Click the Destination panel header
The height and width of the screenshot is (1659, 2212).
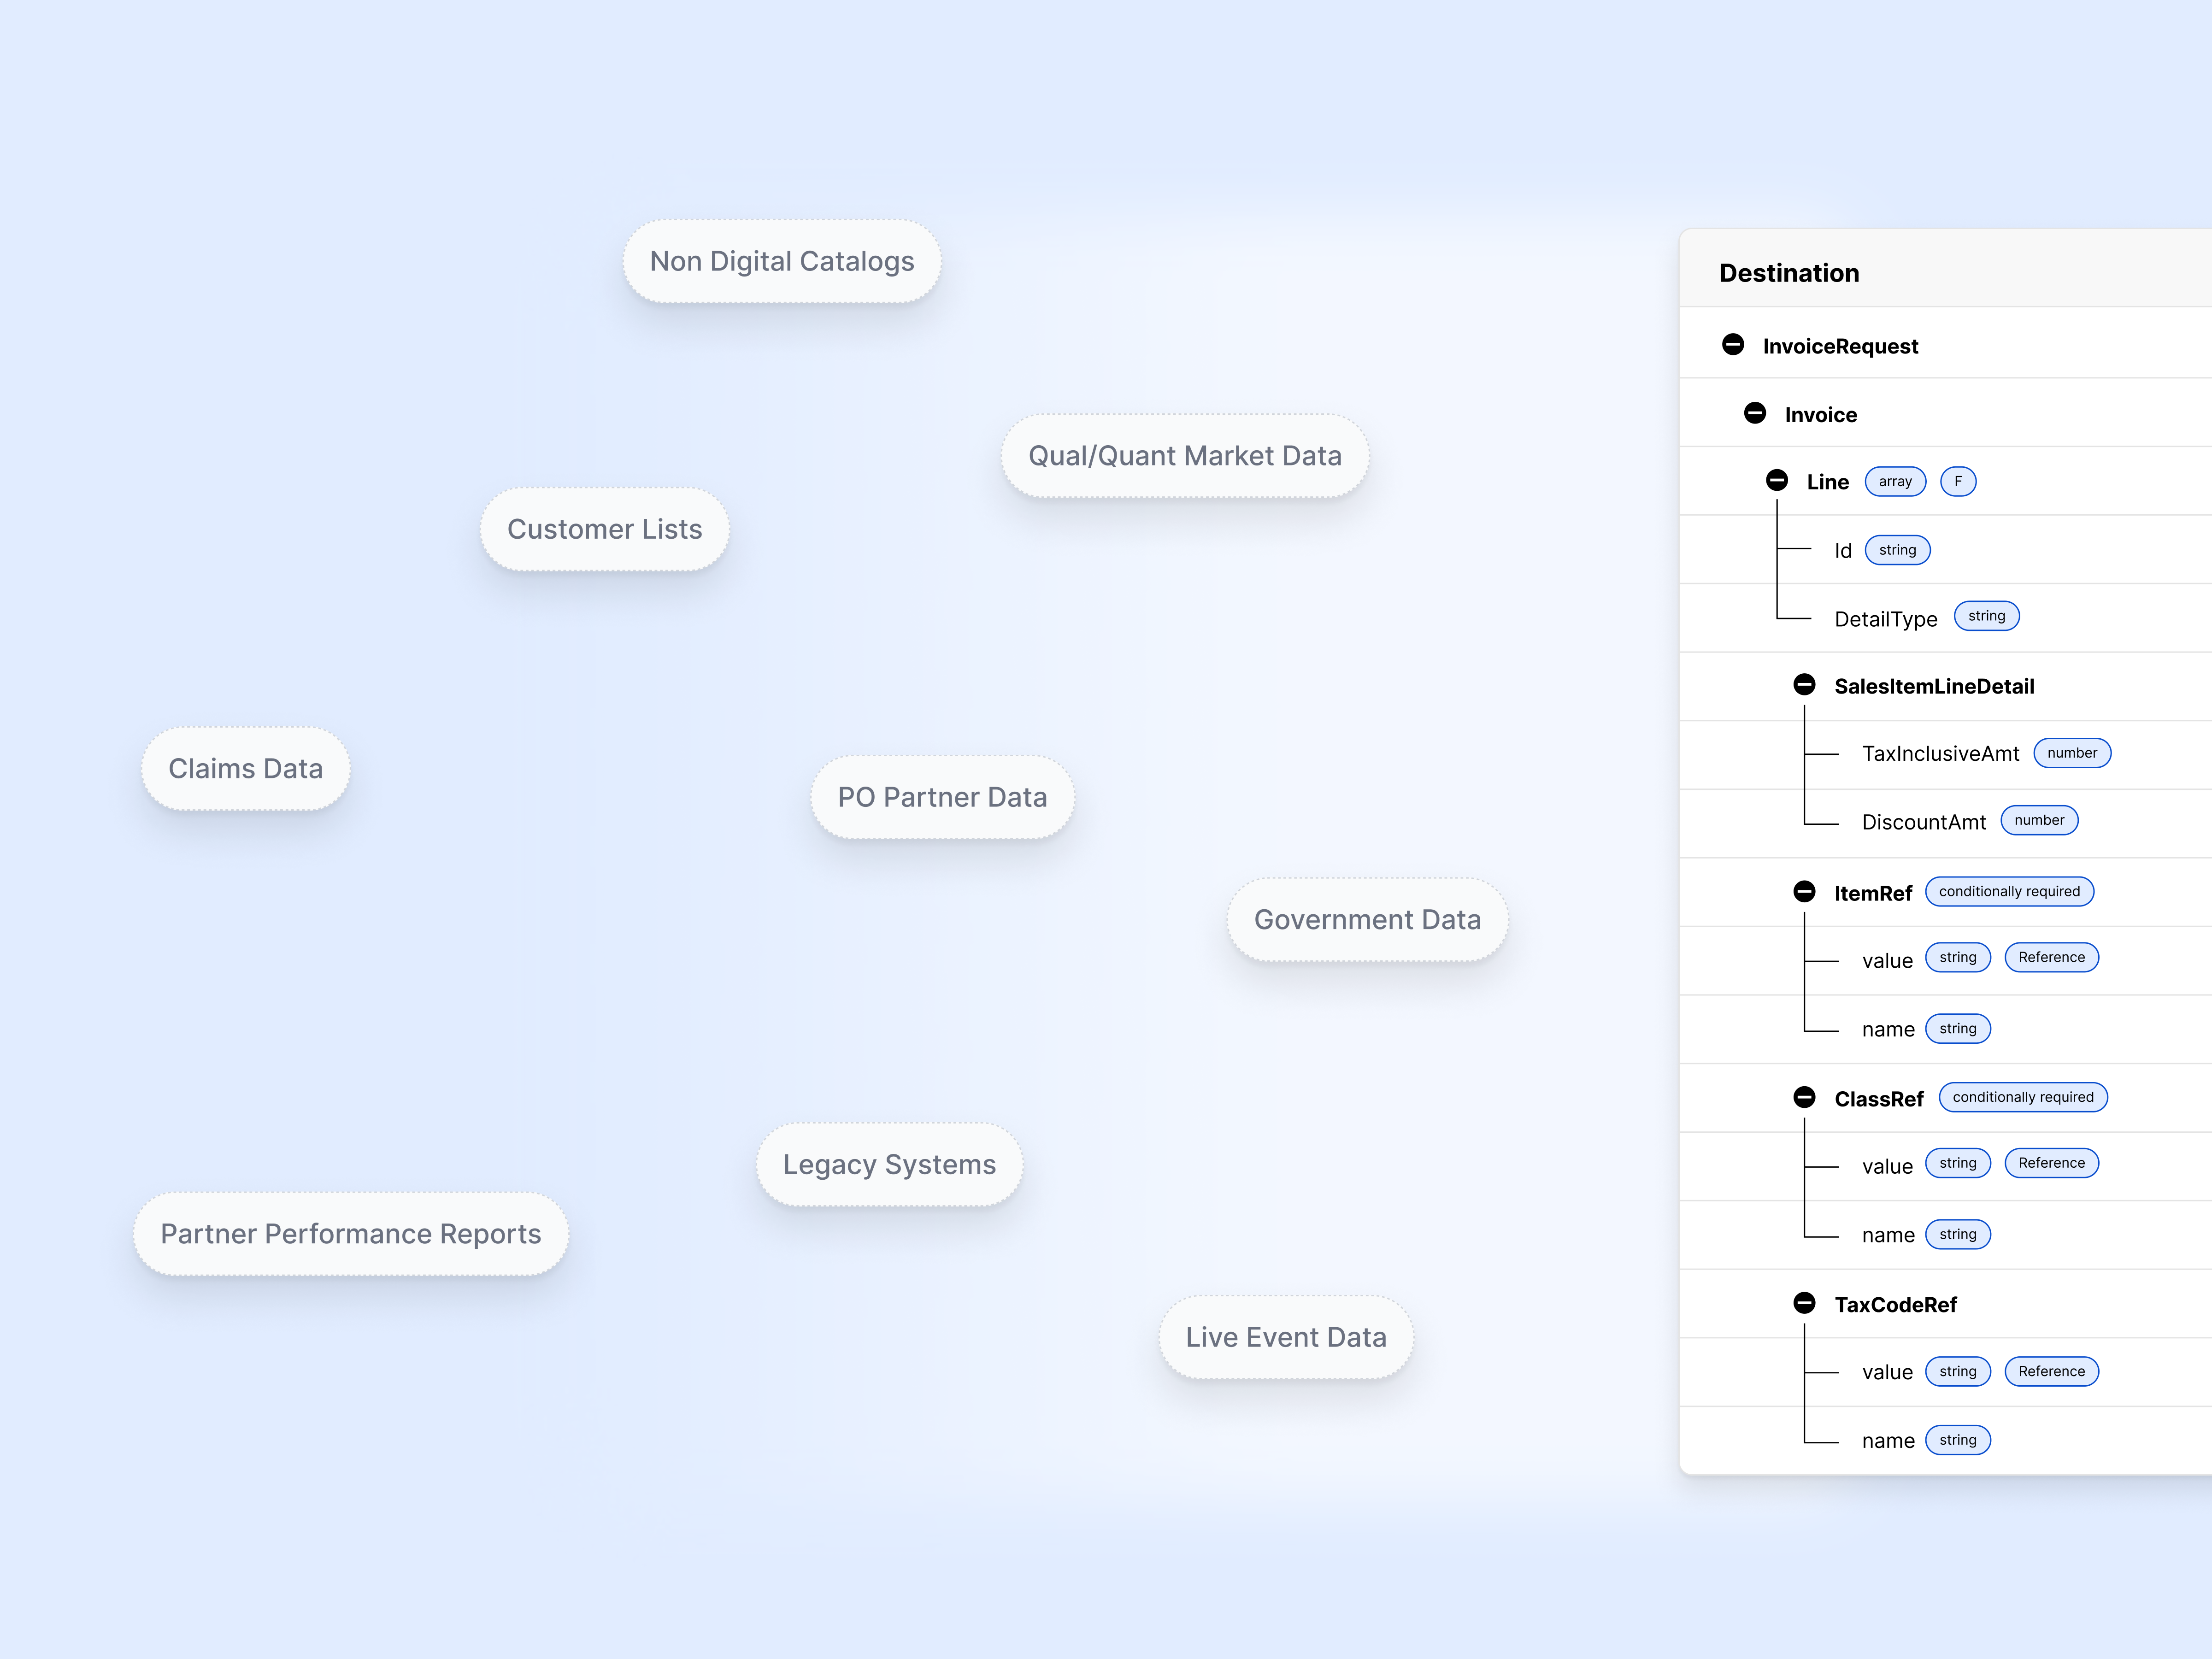[1789, 273]
